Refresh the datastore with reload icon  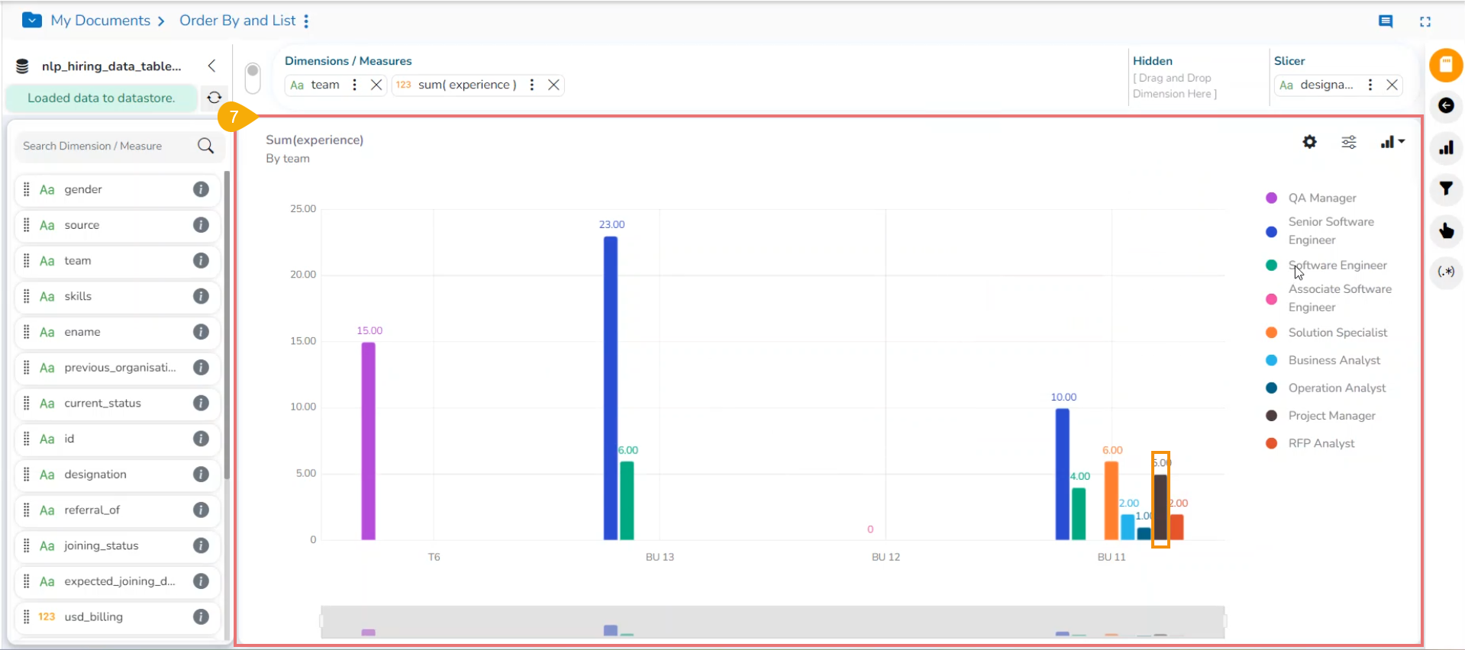(x=215, y=98)
